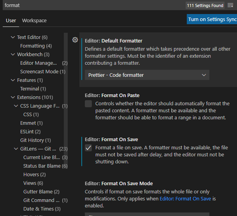Image resolution: width=237 pixels, height=216 pixels.
Task: Collapse the Extensions tree section
Action: [x=13, y=97]
